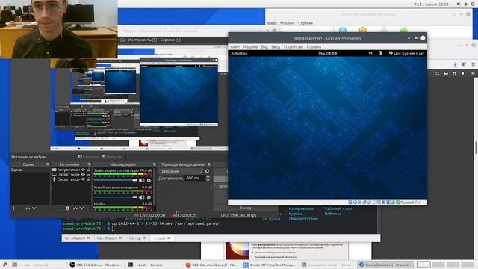The image size is (478, 269).
Task: Switch to OBS 27.0.1 taskbar entry
Action: pyautogui.click(x=95, y=265)
